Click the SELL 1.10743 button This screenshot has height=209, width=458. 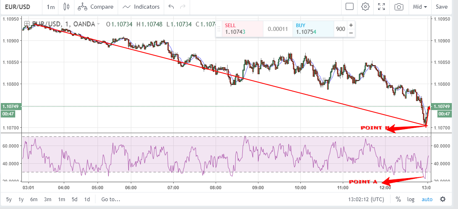tap(242, 29)
